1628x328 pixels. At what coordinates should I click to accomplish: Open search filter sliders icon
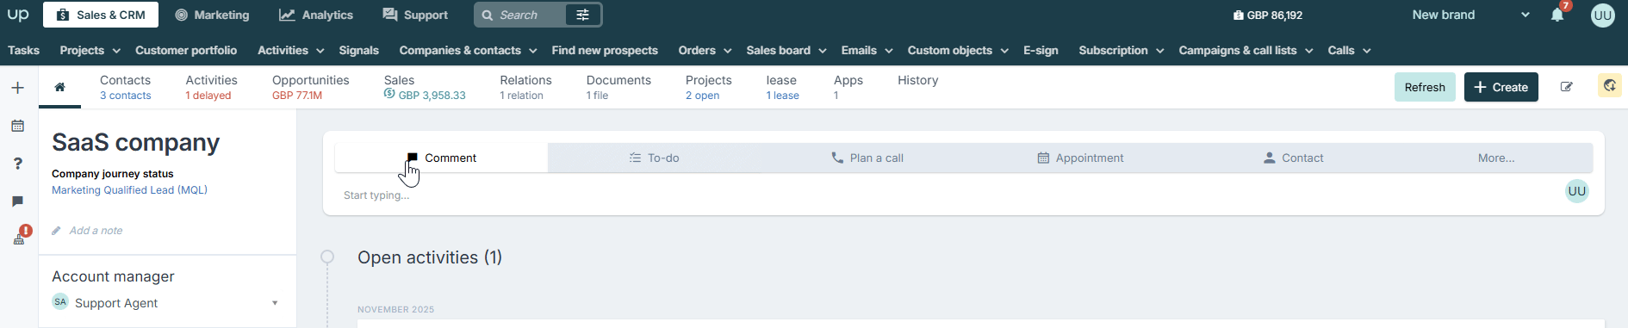click(583, 15)
